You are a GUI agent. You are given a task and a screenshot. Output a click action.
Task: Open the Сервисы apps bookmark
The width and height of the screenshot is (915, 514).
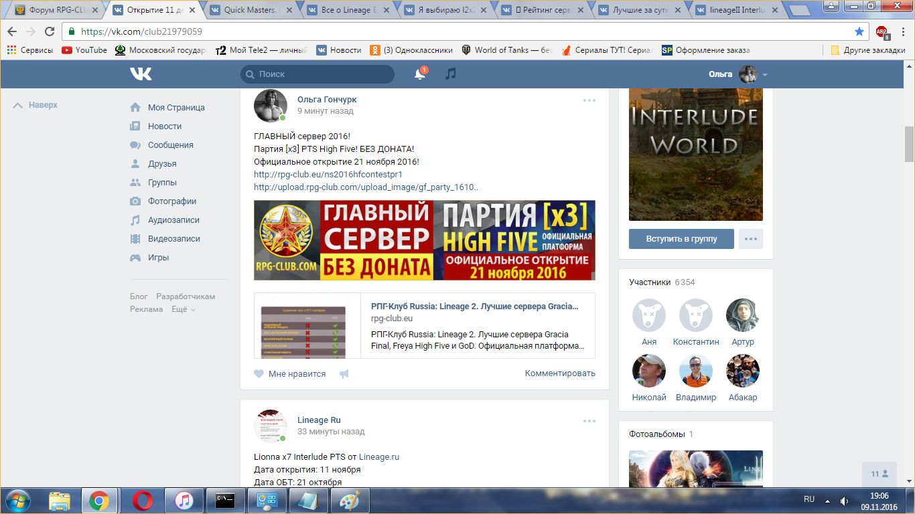coord(30,50)
